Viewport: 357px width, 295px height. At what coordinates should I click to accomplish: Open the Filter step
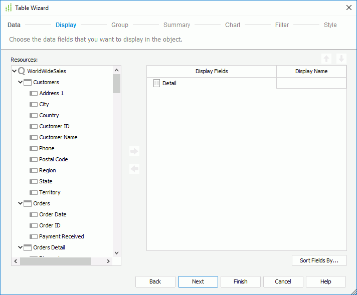(282, 25)
